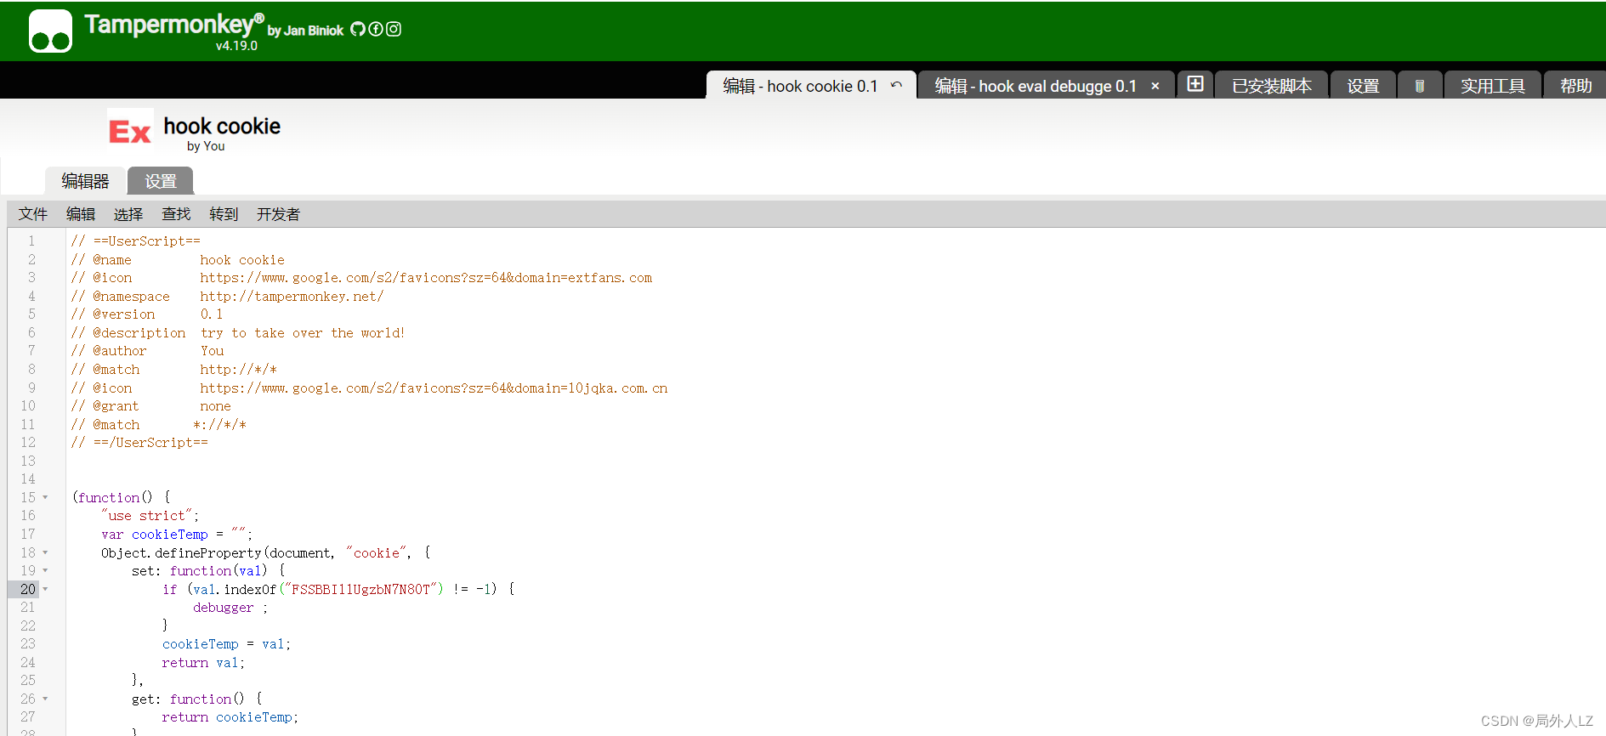Image resolution: width=1606 pixels, height=736 pixels.
Task: Select the 编辑器 sub-tab
Action: click(x=85, y=181)
